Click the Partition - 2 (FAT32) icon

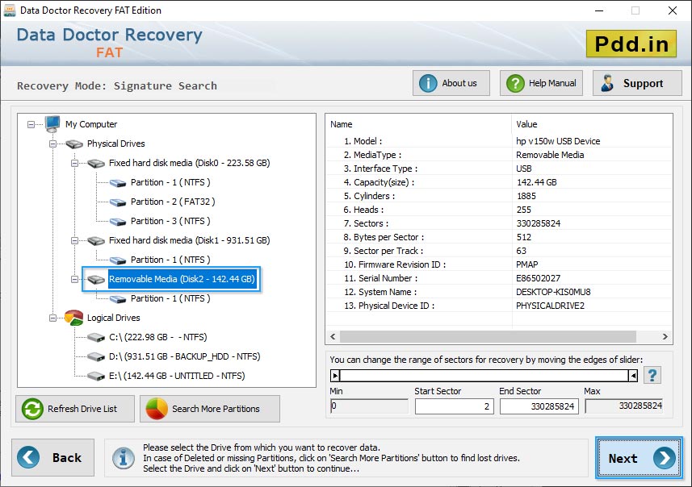point(118,202)
